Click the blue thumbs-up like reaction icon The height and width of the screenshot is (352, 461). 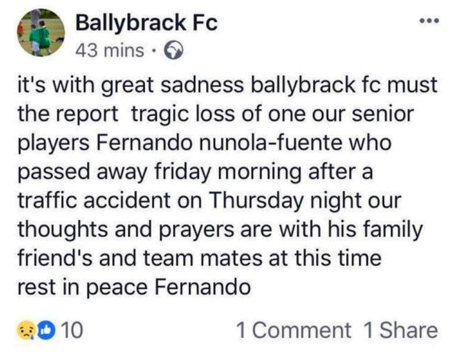(46, 330)
